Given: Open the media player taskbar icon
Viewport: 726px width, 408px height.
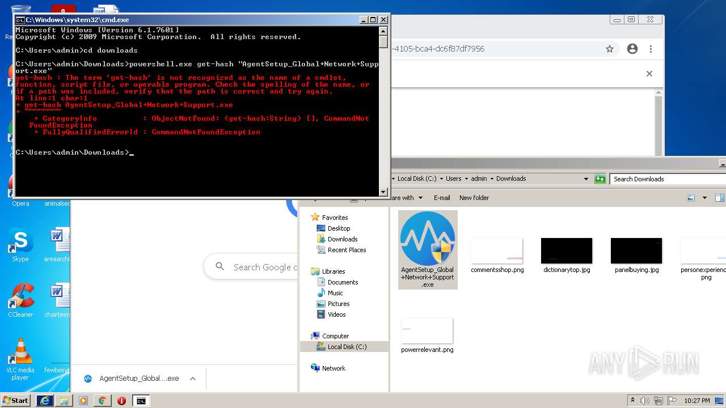Looking at the screenshot, I should click(x=83, y=401).
